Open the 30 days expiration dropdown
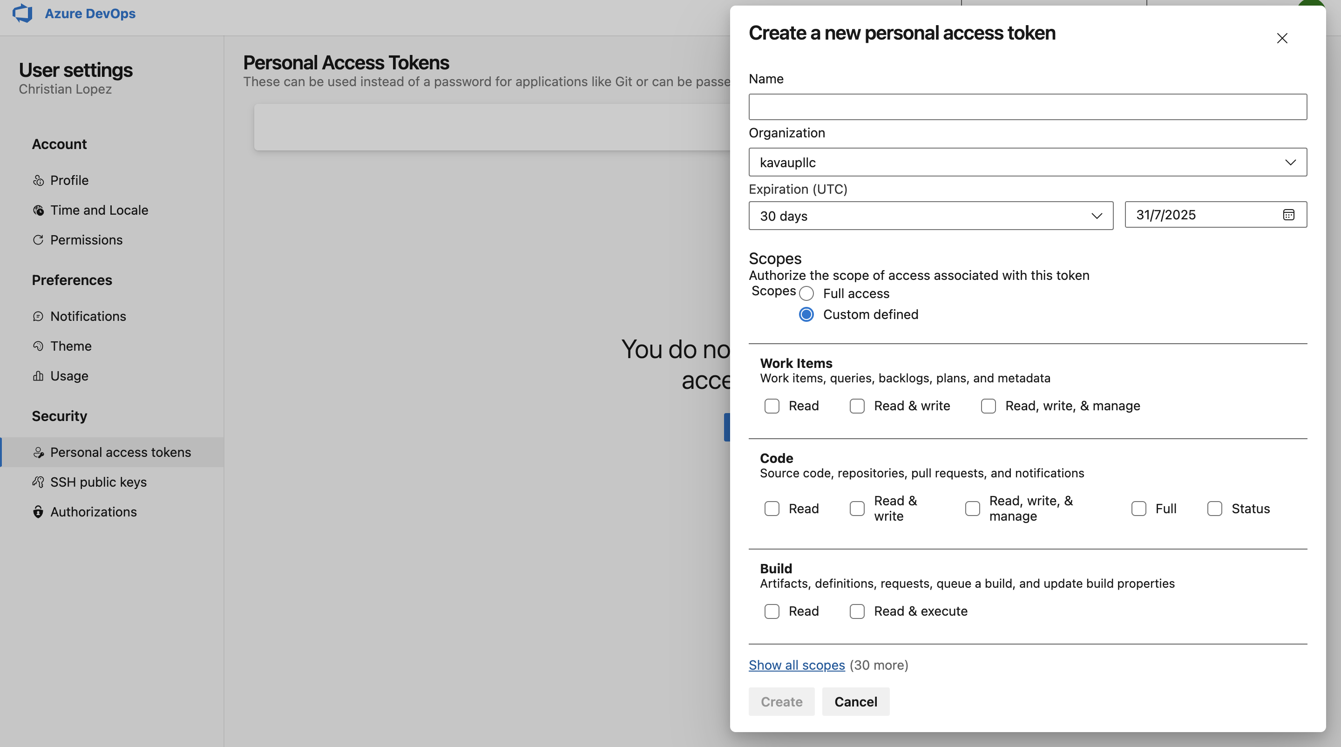The width and height of the screenshot is (1341, 747). pos(930,216)
